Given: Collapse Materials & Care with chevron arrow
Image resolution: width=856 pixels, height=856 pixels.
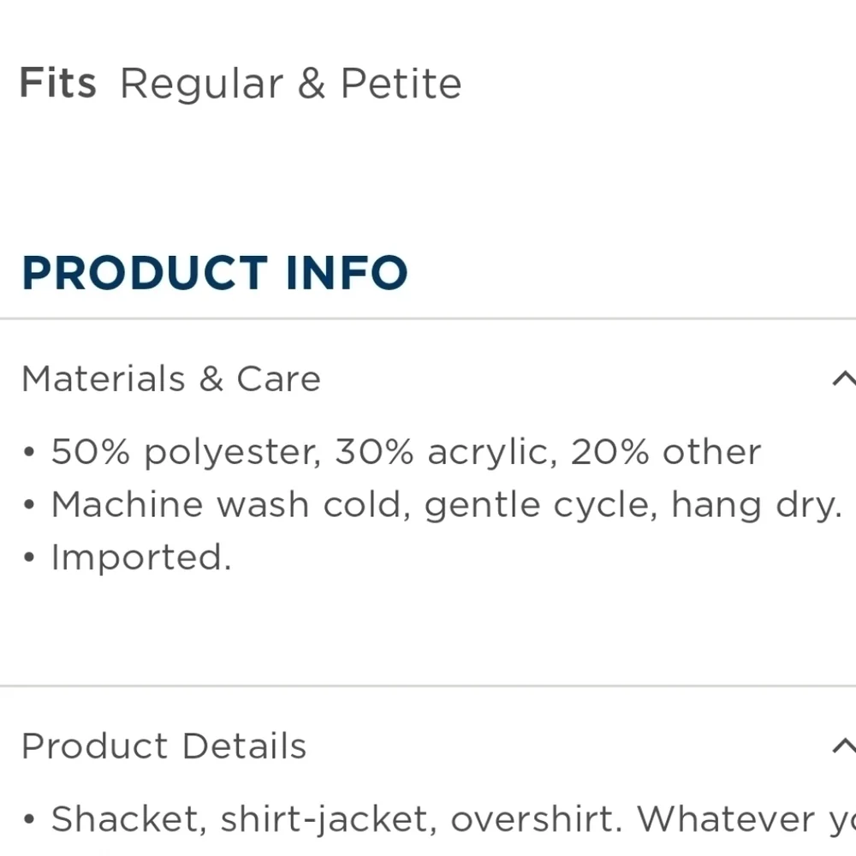Looking at the screenshot, I should click(x=844, y=378).
